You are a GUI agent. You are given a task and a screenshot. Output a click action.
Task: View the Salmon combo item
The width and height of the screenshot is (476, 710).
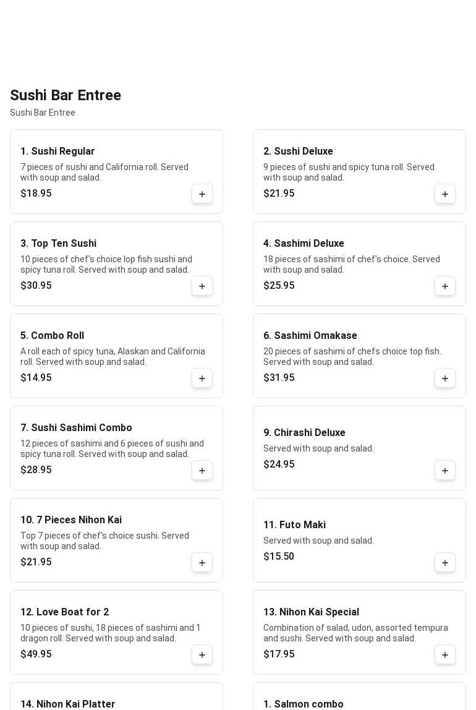tap(304, 704)
